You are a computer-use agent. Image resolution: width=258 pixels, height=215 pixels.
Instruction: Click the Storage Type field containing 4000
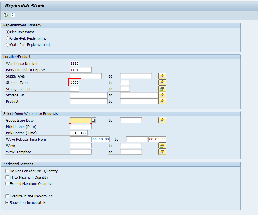pos(75,82)
